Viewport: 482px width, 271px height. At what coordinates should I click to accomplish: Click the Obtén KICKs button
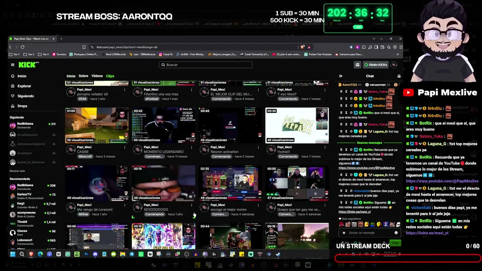[376, 65]
